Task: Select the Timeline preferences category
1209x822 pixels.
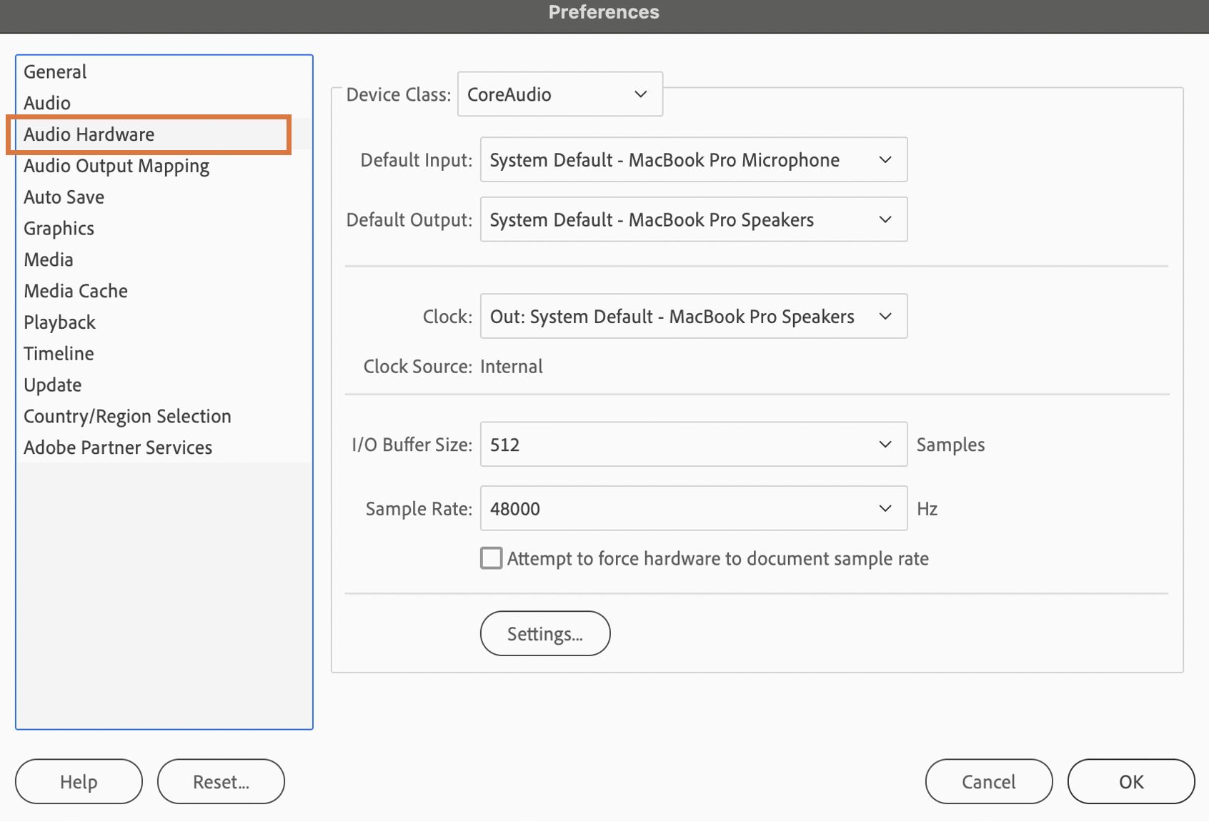Action: [x=59, y=354]
